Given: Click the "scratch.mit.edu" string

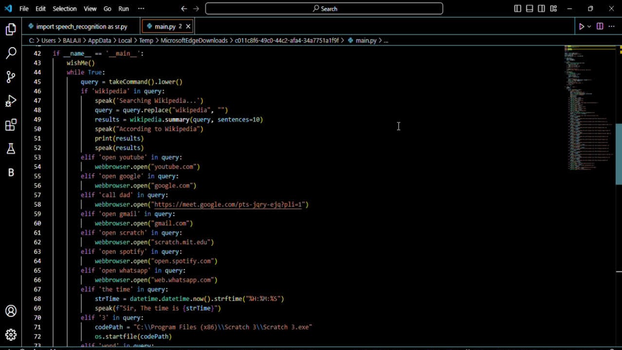Looking at the screenshot, I should tap(181, 243).
